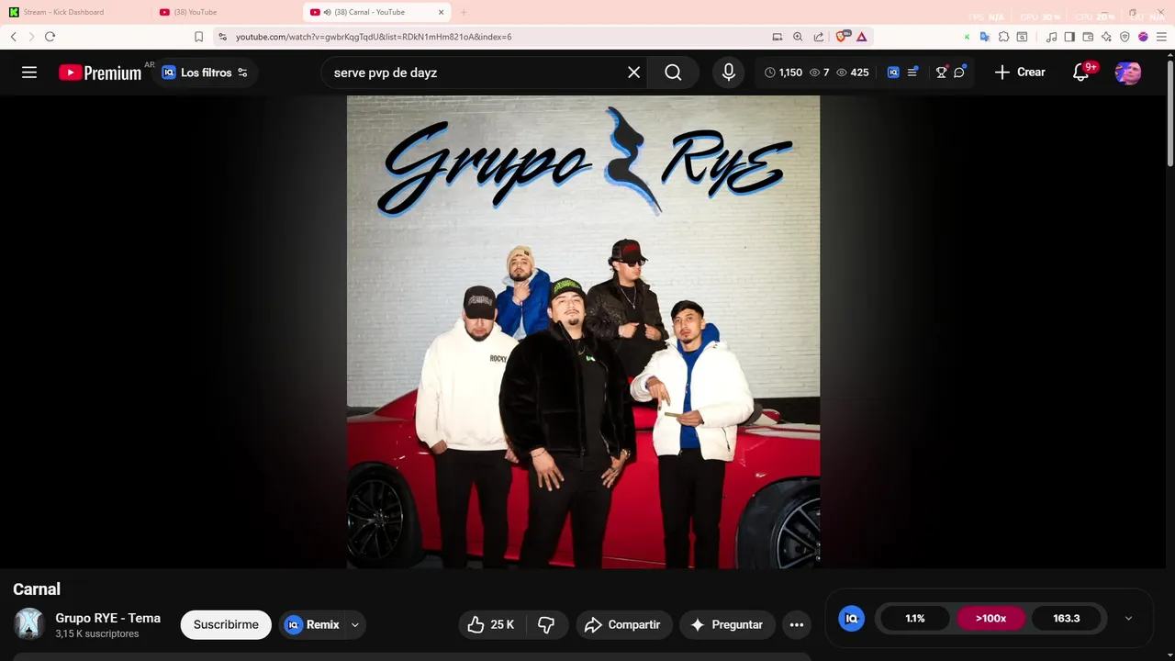The width and height of the screenshot is (1175, 661).
Task: Click the >100x pink pill stat
Action: [990, 618]
